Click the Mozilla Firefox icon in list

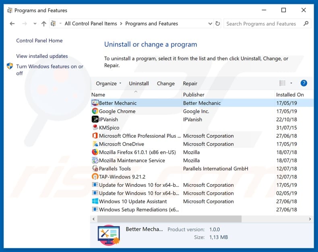coord(95,152)
